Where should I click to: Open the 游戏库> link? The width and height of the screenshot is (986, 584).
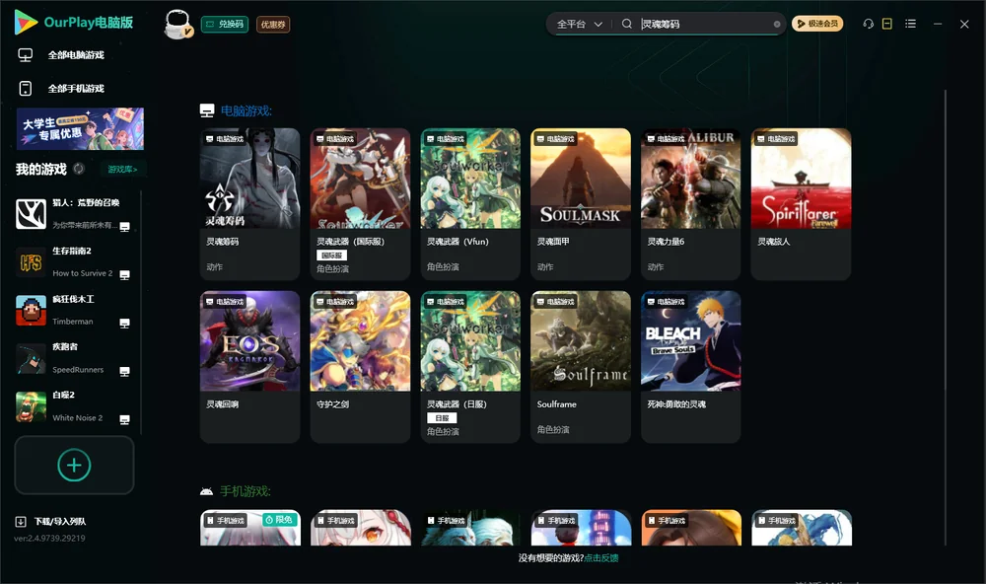click(x=122, y=170)
